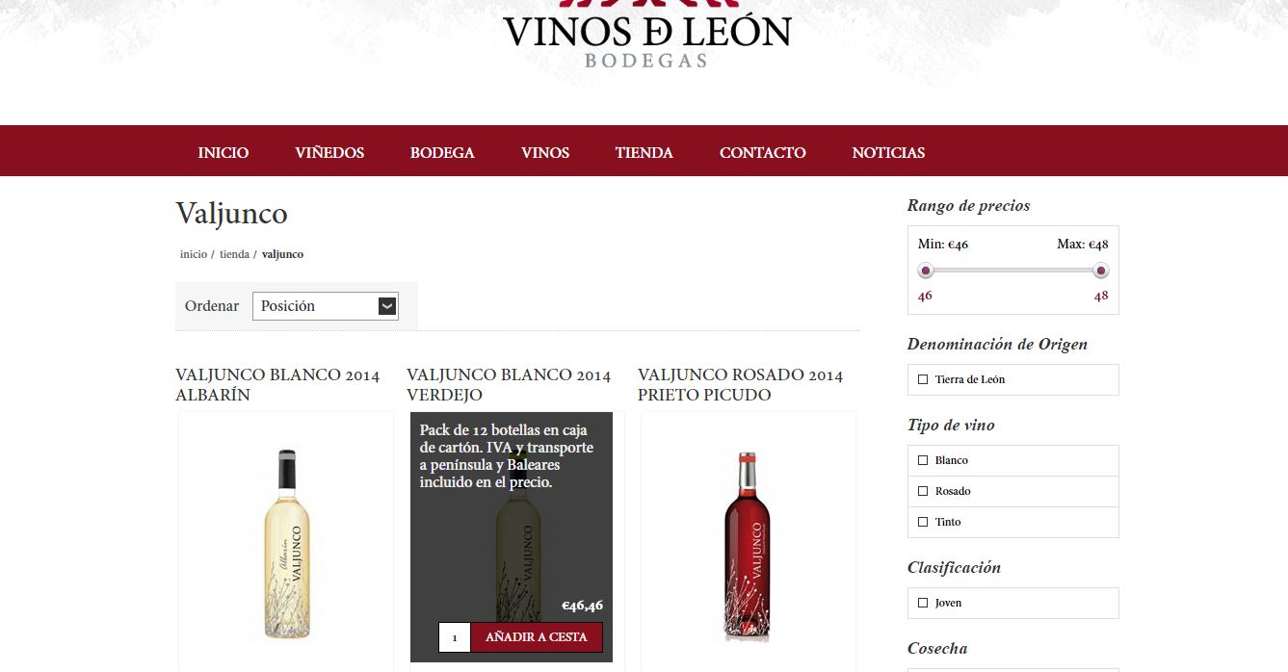
Task: Select the Posición sort combo box
Action: coord(326,306)
